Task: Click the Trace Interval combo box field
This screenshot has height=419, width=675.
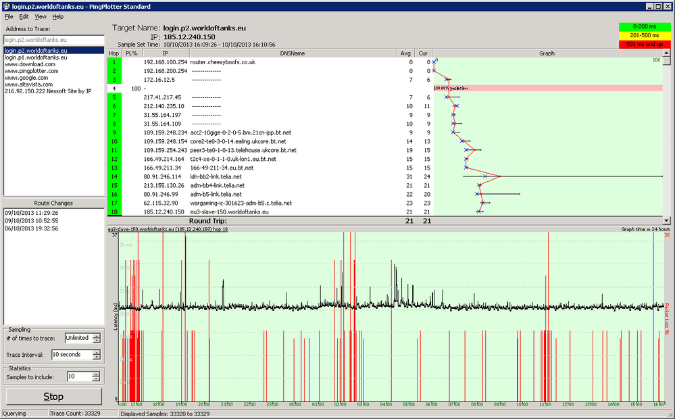Action: (x=72, y=355)
